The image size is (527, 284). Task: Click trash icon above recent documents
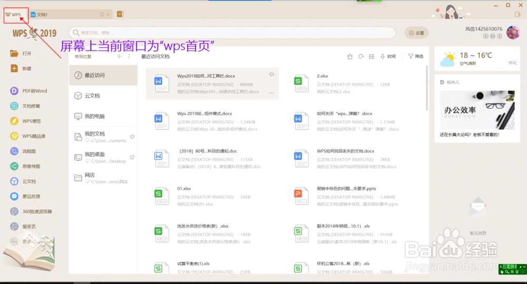coord(350,56)
